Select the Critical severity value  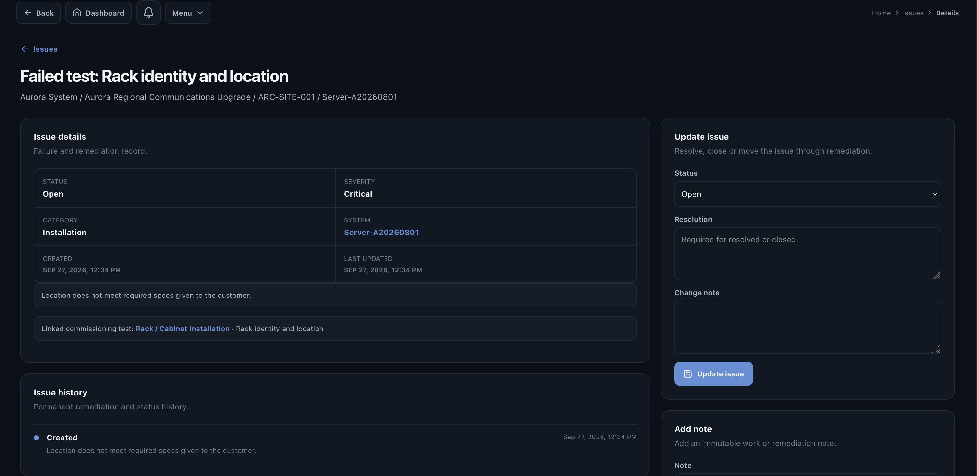pos(358,194)
